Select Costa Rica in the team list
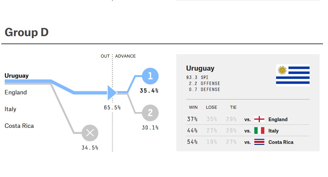The image size is (328, 177). [19, 126]
